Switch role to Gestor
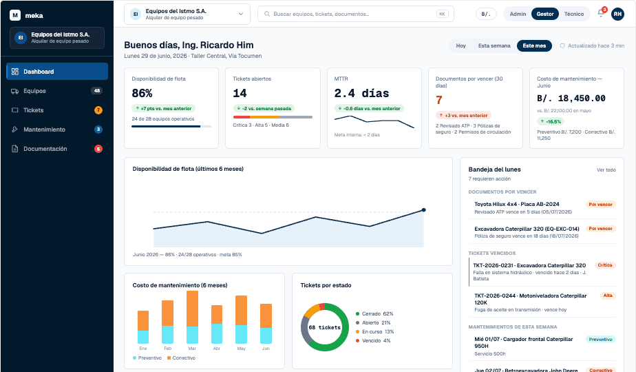 click(544, 14)
